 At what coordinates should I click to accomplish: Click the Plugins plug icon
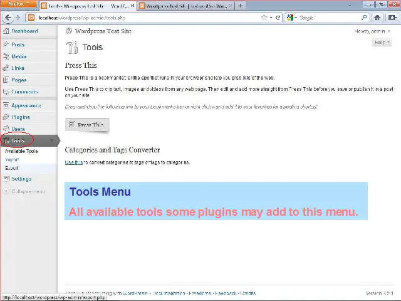(6, 117)
